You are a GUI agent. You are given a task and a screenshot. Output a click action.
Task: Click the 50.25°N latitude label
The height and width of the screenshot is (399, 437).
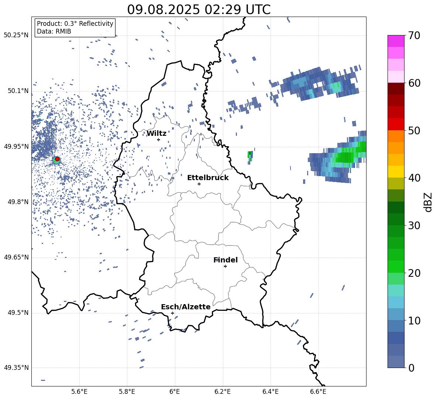[16, 35]
